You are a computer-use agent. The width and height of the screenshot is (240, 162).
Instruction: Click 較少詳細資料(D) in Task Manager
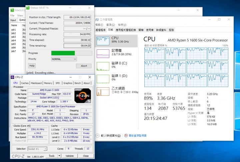[x=111, y=136]
